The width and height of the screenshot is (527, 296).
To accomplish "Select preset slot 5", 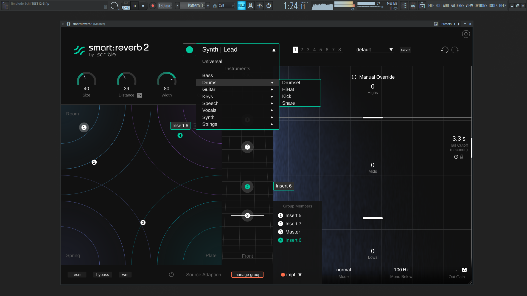I will tap(321, 50).
